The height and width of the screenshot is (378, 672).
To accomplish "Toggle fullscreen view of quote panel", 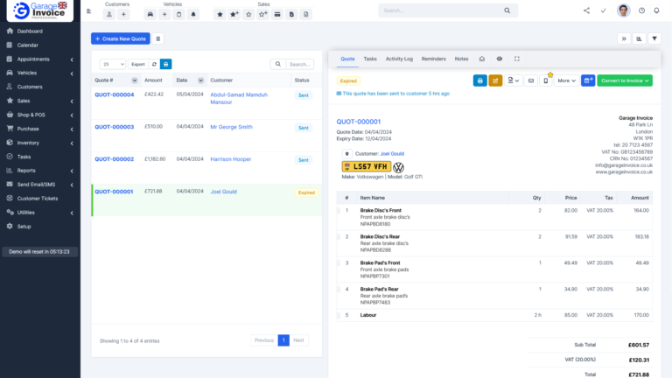I will pyautogui.click(x=517, y=59).
